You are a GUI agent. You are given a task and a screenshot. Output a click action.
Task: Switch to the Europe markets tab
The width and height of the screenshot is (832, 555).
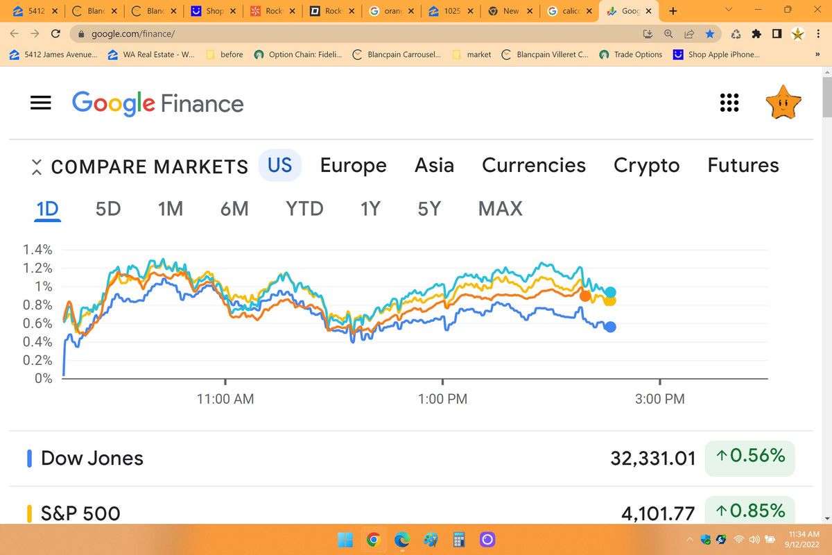point(354,166)
